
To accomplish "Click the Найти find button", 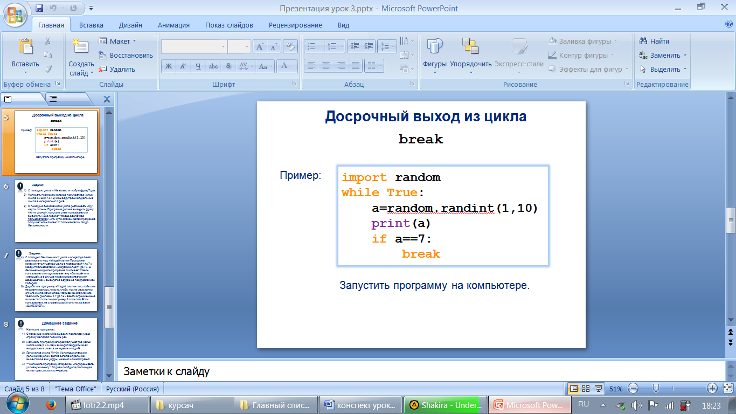I will click(654, 41).
